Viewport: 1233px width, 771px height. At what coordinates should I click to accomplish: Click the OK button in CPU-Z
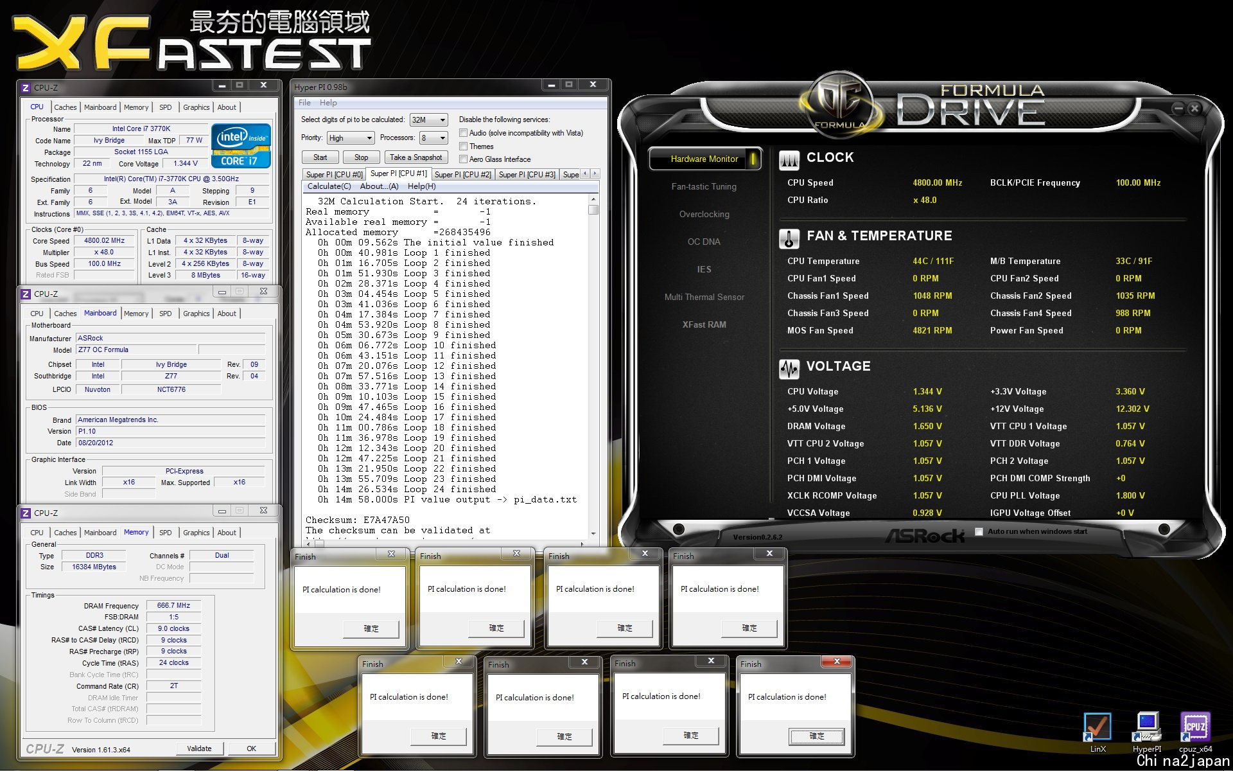point(251,749)
